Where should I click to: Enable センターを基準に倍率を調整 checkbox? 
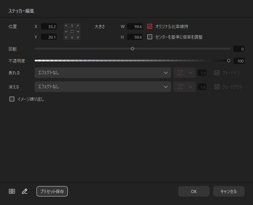click(x=150, y=37)
